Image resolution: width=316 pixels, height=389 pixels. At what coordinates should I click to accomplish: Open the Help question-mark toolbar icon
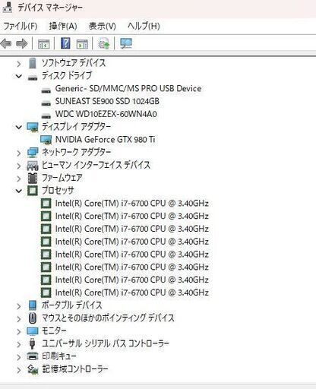(65, 43)
